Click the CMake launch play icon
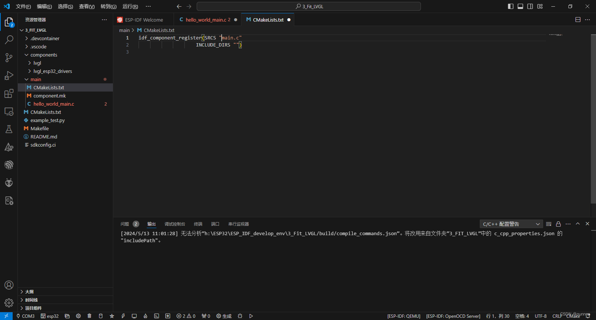596x320 pixels. pyautogui.click(x=251, y=316)
